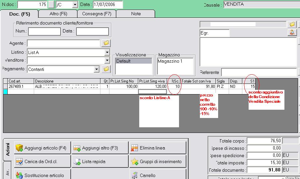Click the Sigla column header

pyautogui.click(x=222, y=81)
